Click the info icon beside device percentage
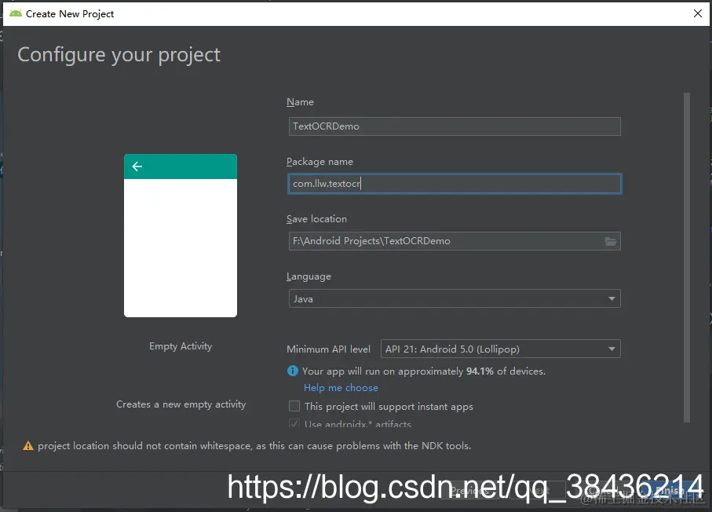The height and width of the screenshot is (512, 712). point(293,371)
